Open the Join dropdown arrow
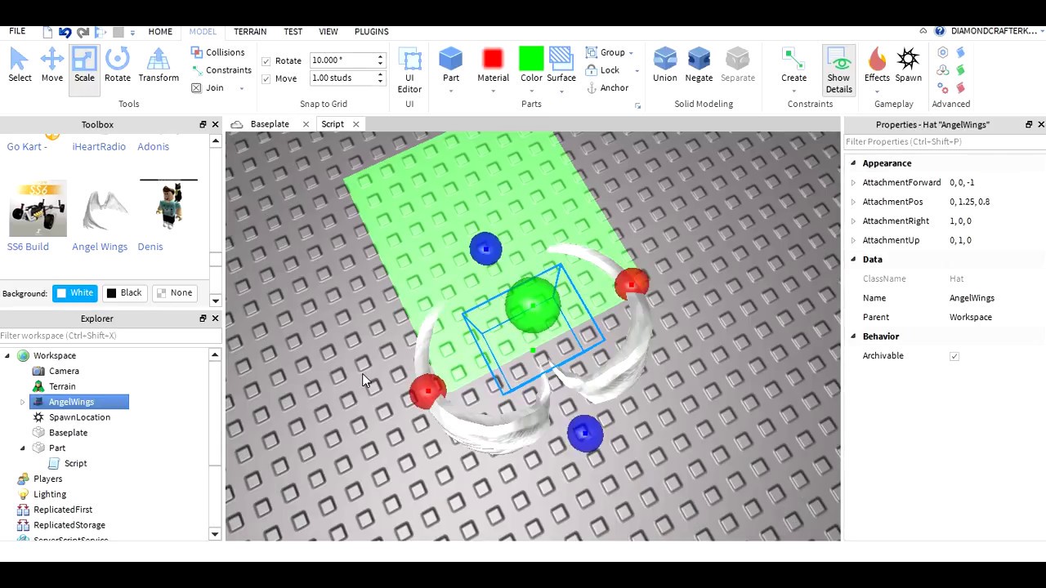 click(241, 89)
